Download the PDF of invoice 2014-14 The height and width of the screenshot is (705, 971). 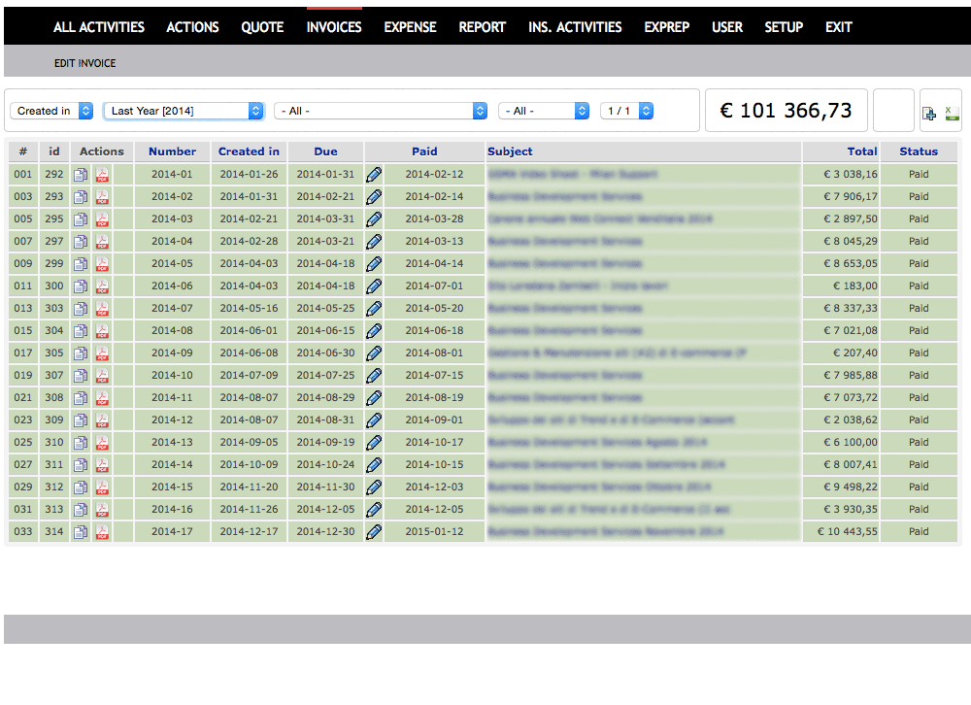102,464
